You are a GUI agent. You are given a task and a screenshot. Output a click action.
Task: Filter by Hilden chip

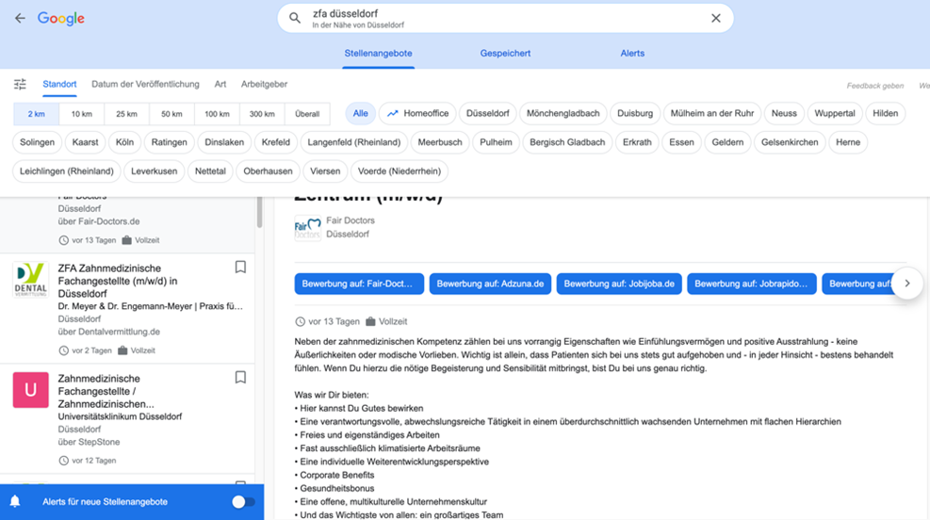[886, 113]
